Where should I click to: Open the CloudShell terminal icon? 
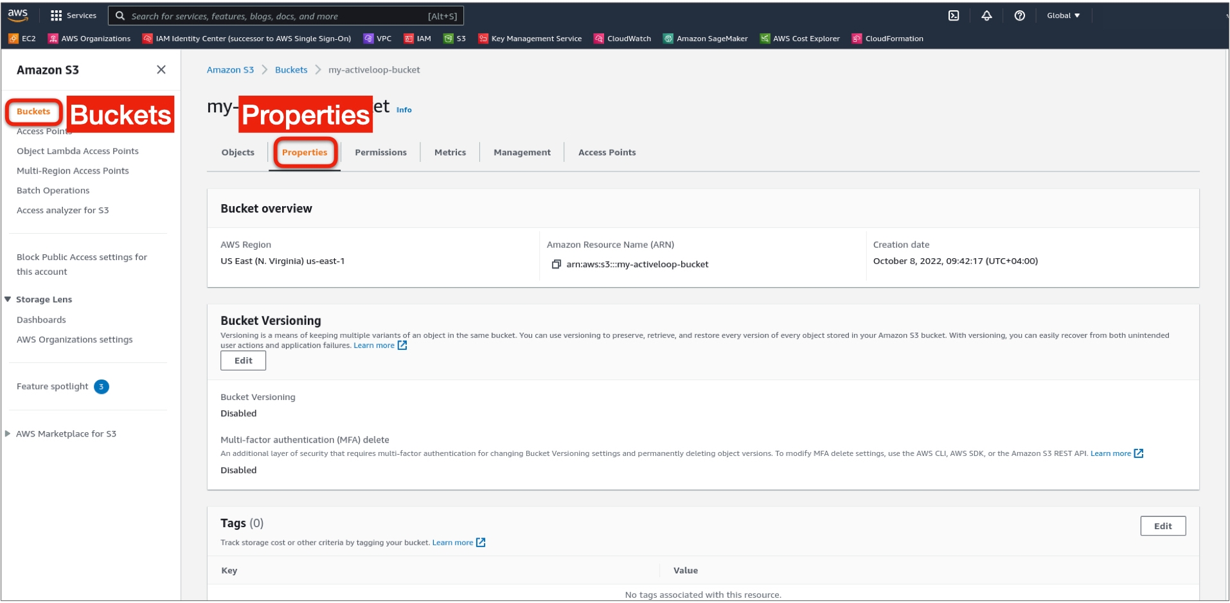pos(954,16)
